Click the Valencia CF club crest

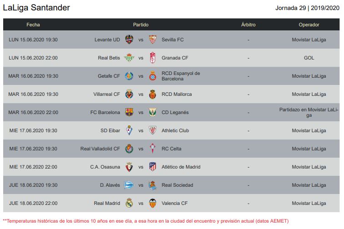(x=152, y=203)
